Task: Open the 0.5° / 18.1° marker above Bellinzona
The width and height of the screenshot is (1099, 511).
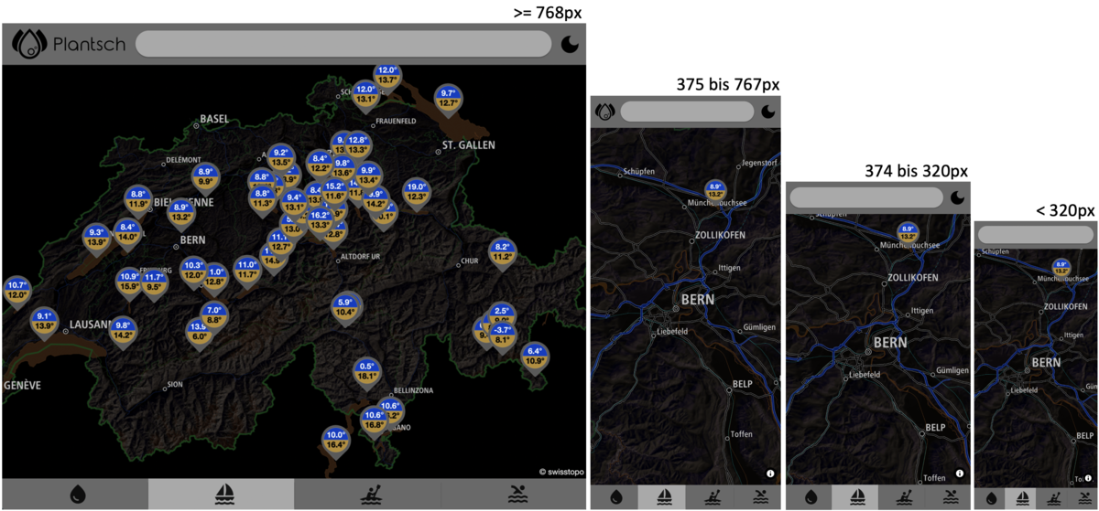Action: (x=366, y=370)
